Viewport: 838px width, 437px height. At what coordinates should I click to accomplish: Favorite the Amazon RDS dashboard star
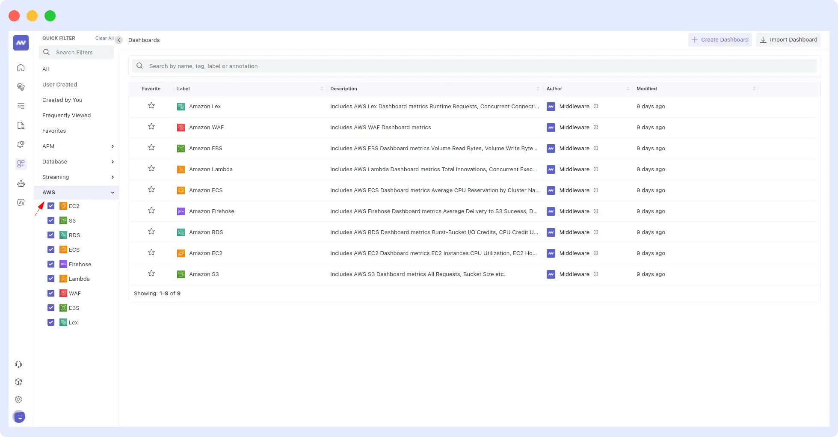151,232
